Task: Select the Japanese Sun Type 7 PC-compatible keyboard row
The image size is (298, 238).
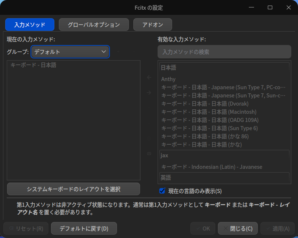Action: [224, 87]
